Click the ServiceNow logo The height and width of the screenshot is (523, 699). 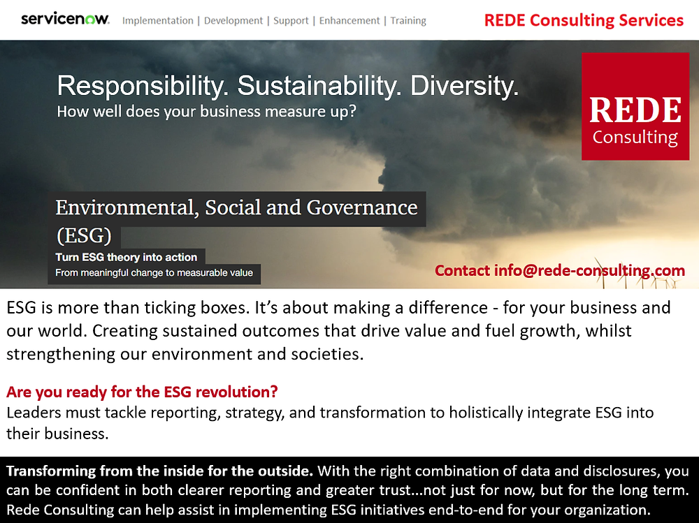[x=65, y=19]
